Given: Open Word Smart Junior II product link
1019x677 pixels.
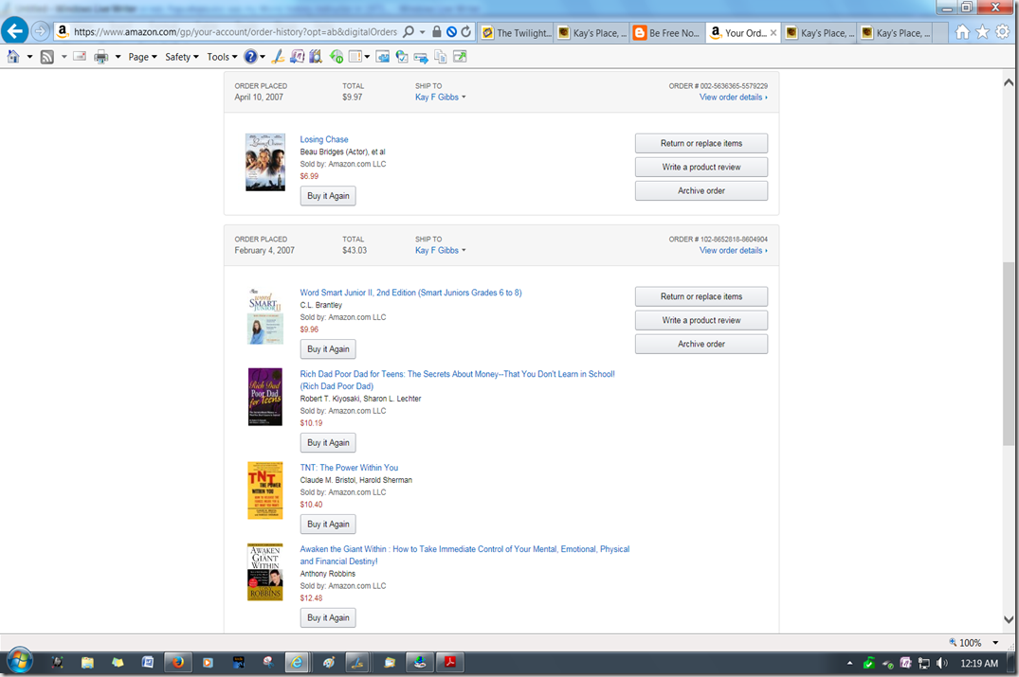Looking at the screenshot, I should point(410,293).
